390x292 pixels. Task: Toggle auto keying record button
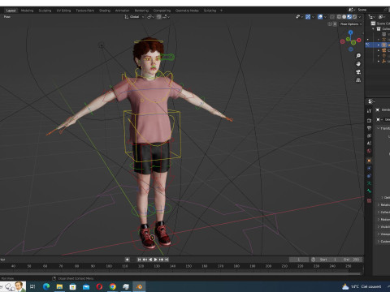(127, 260)
